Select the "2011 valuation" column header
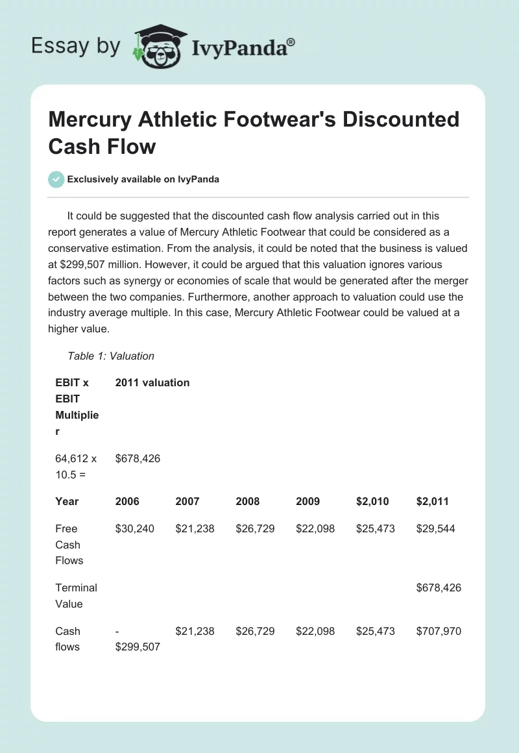The width and height of the screenshot is (519, 753). [152, 382]
